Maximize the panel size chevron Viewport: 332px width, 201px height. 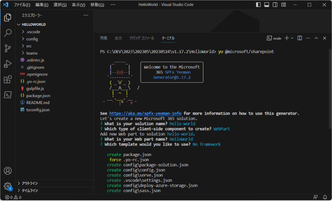(x=316, y=38)
